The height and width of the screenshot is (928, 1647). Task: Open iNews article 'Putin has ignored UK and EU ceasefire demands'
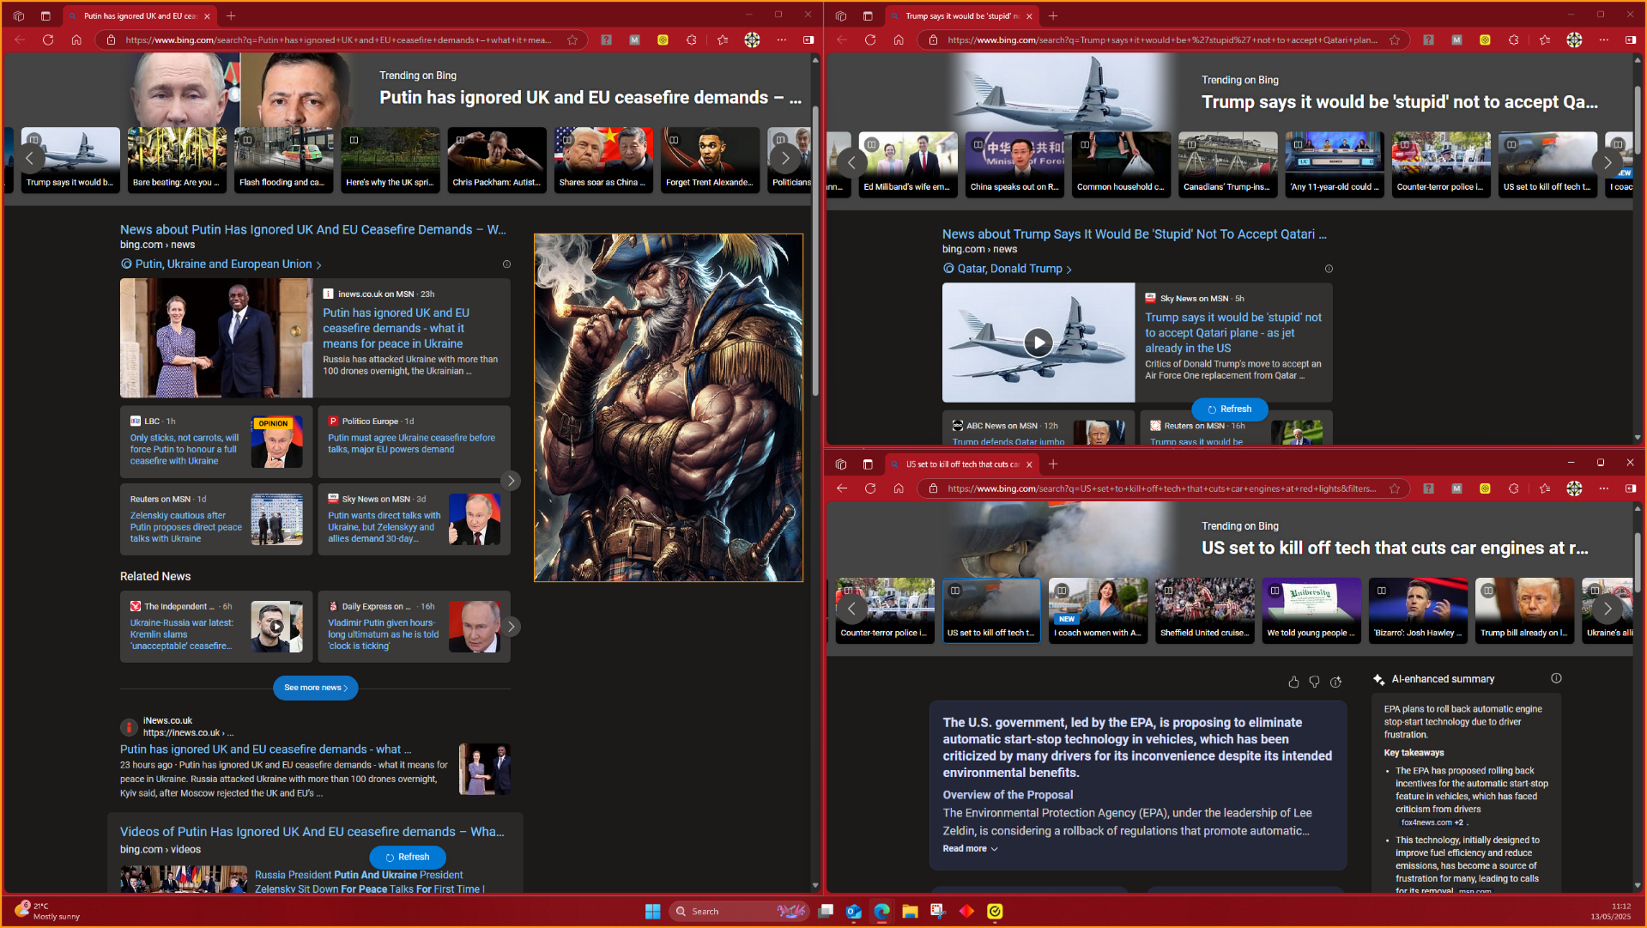(x=265, y=749)
